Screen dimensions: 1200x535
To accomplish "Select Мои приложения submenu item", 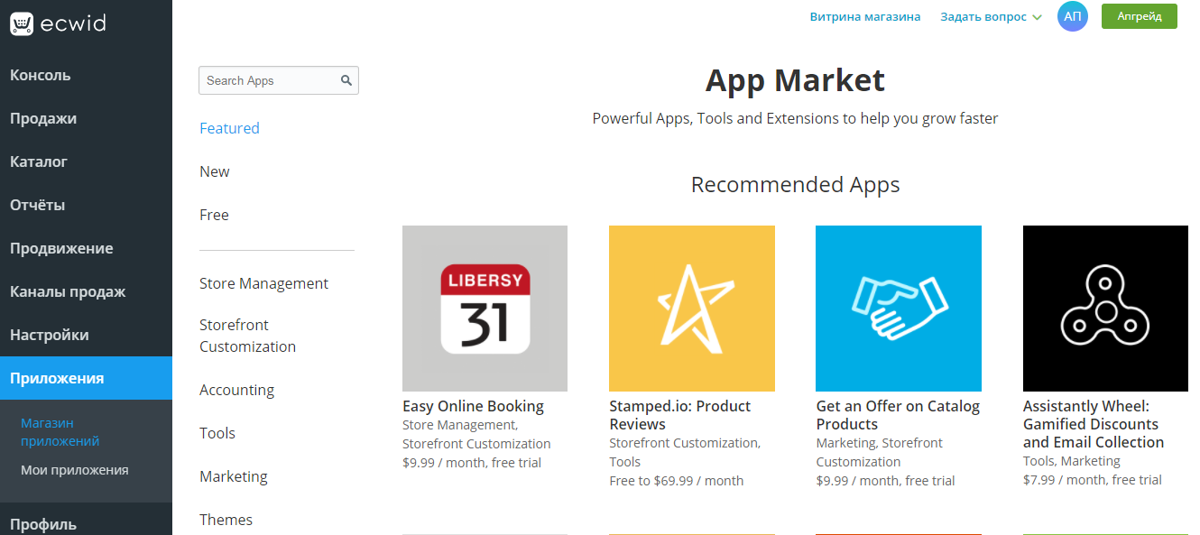I will 75,470.
